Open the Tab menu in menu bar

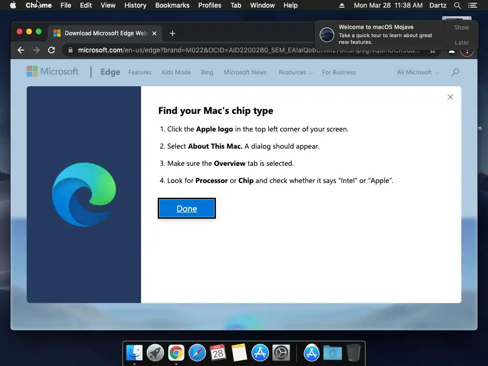pos(236,5)
